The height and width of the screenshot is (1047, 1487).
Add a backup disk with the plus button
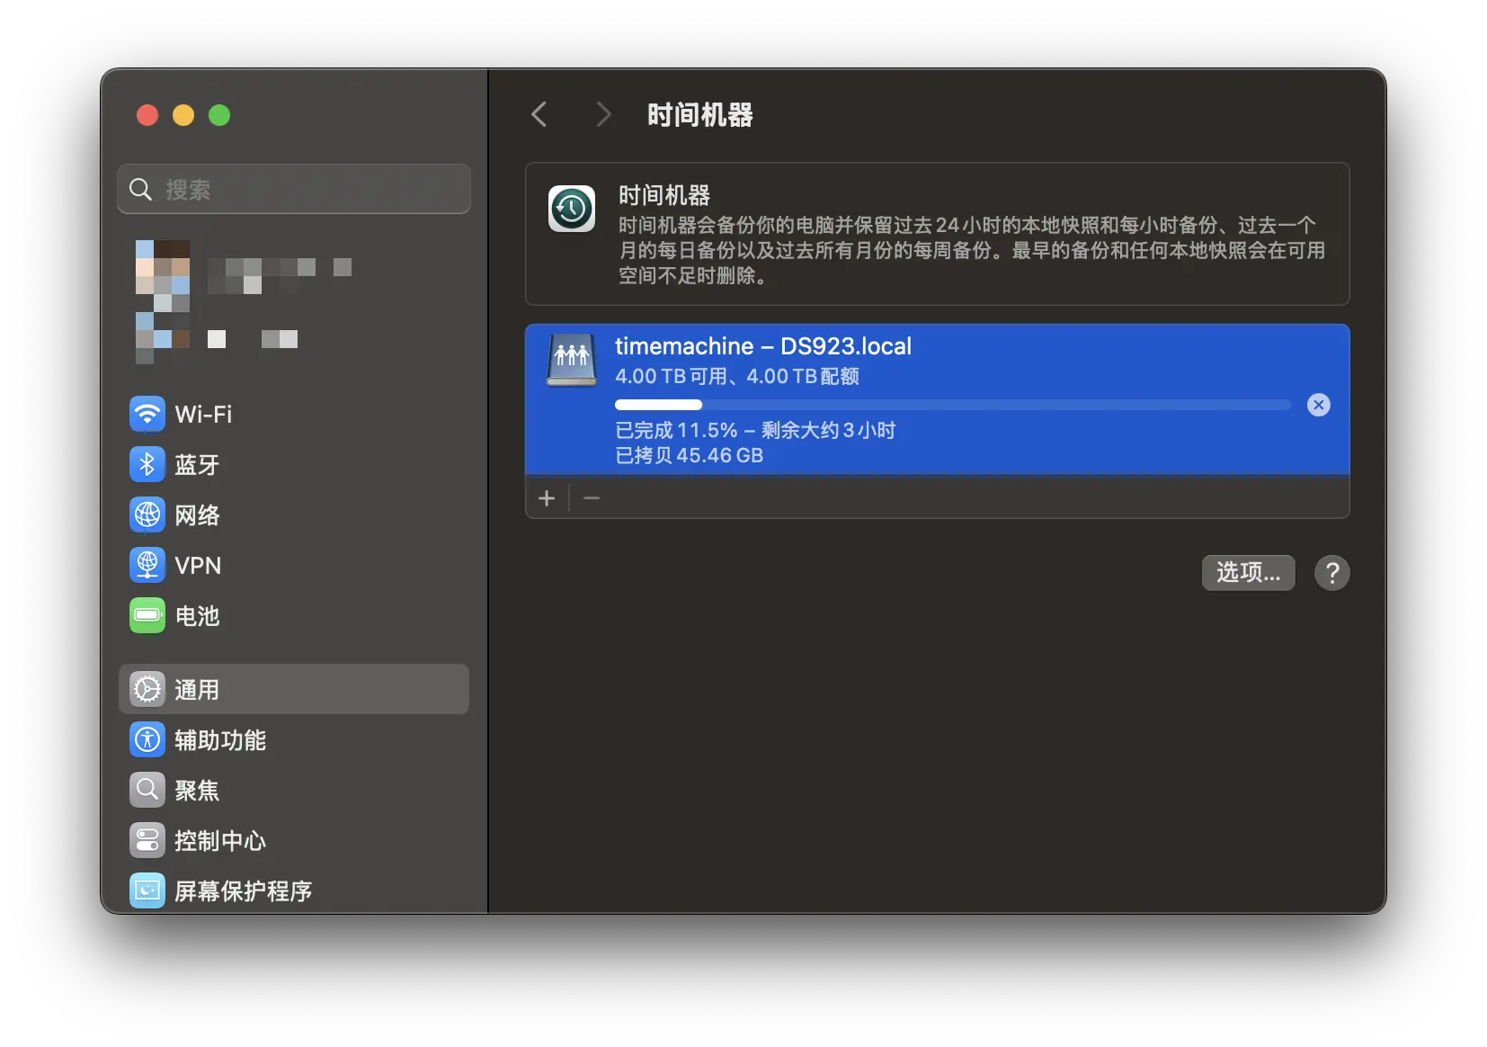[x=547, y=498]
